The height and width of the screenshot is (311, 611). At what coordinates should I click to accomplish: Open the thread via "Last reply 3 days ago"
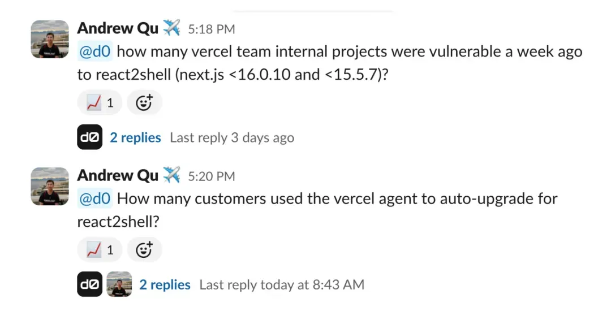coord(232,137)
